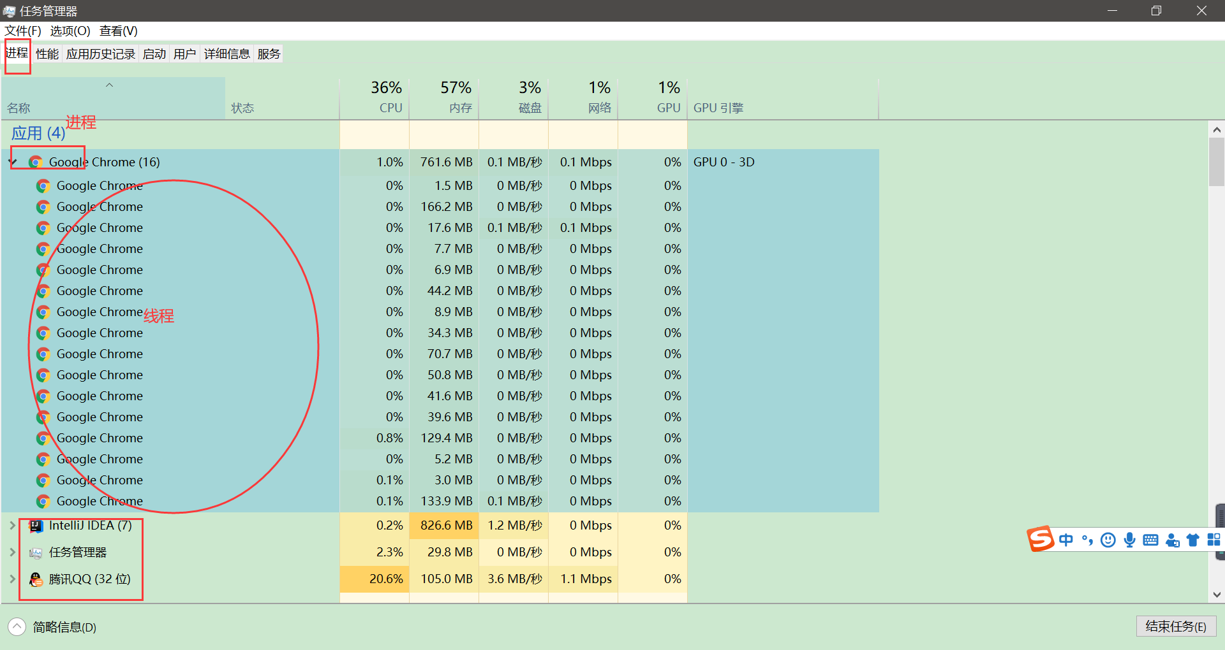
Task: Click the GPU 引擎 column header
Action: coord(783,98)
